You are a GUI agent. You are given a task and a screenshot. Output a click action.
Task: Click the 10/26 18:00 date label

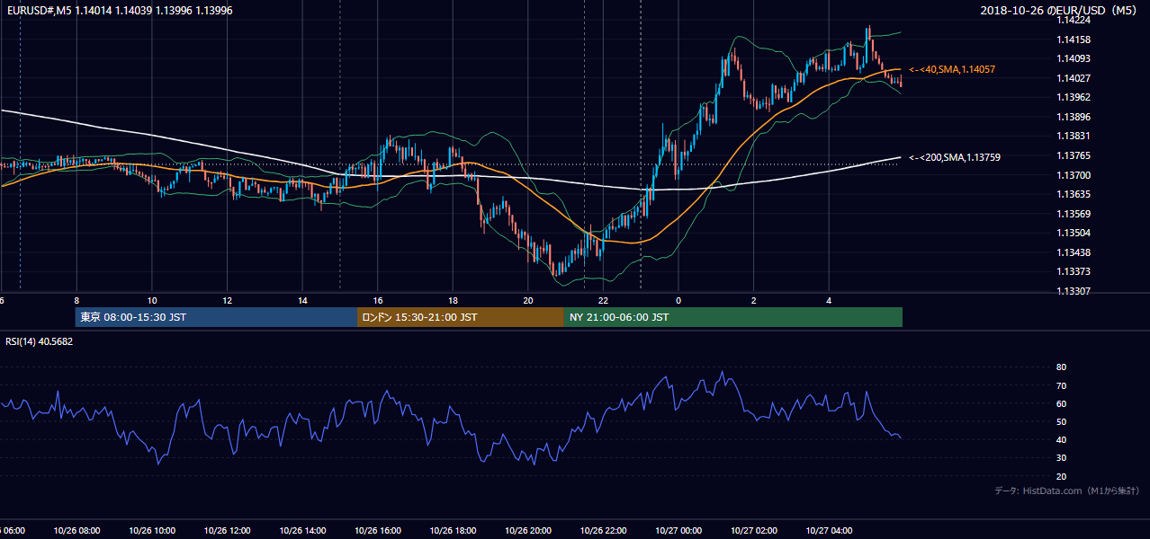coord(453,531)
